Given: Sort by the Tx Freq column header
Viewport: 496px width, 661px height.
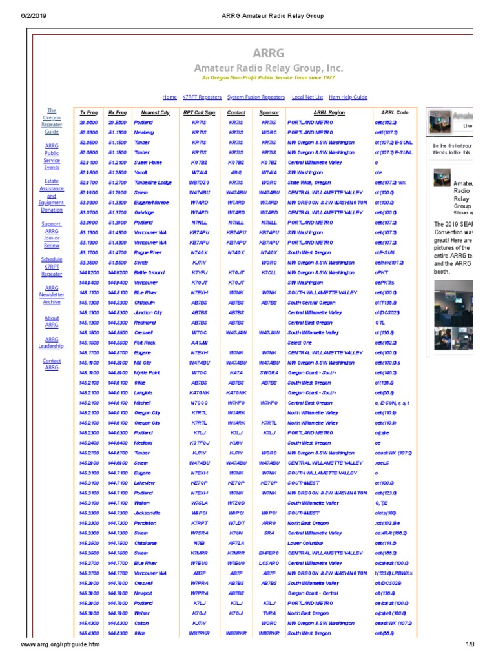Looking at the screenshot, I should (x=88, y=112).
